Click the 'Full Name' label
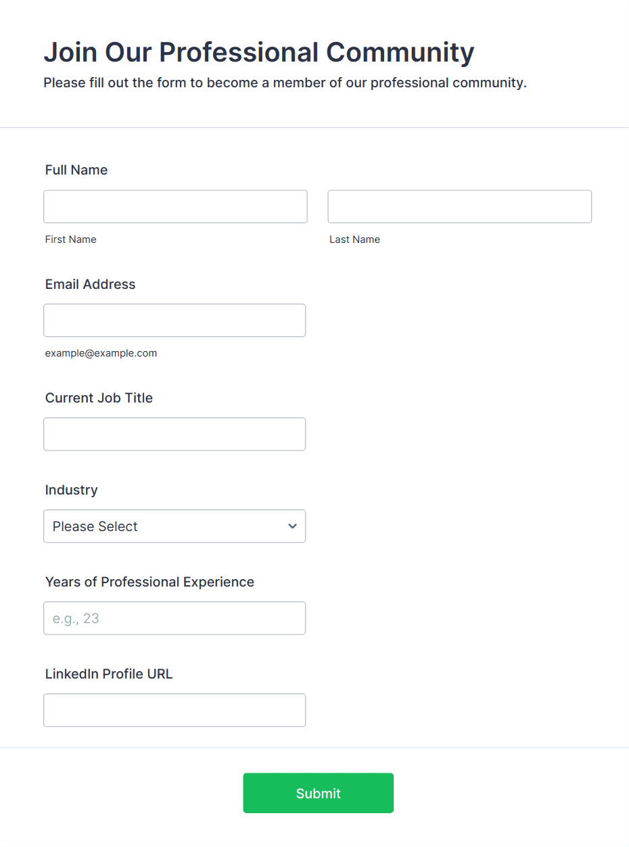 76,170
